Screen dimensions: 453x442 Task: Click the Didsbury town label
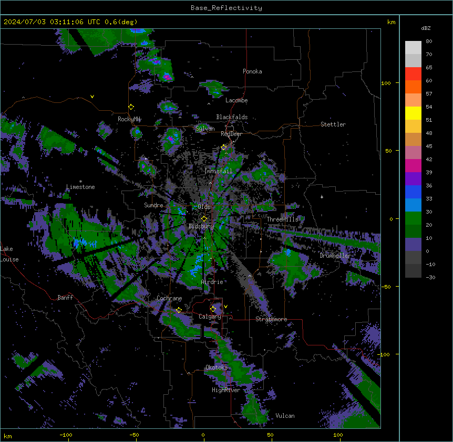click(201, 226)
